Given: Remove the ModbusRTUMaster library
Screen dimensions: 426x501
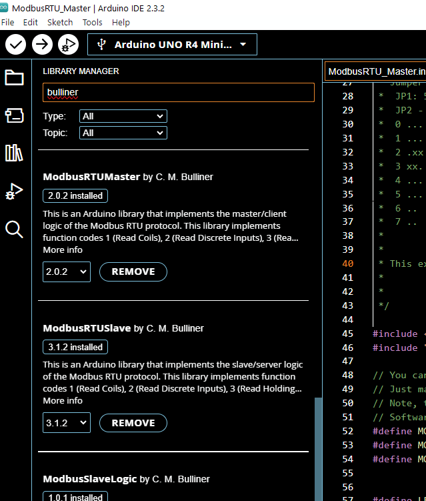Looking at the screenshot, I should (x=133, y=272).
